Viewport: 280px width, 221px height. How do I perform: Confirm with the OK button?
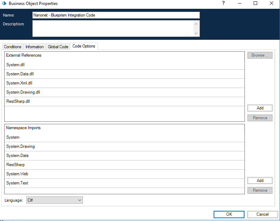229,214
